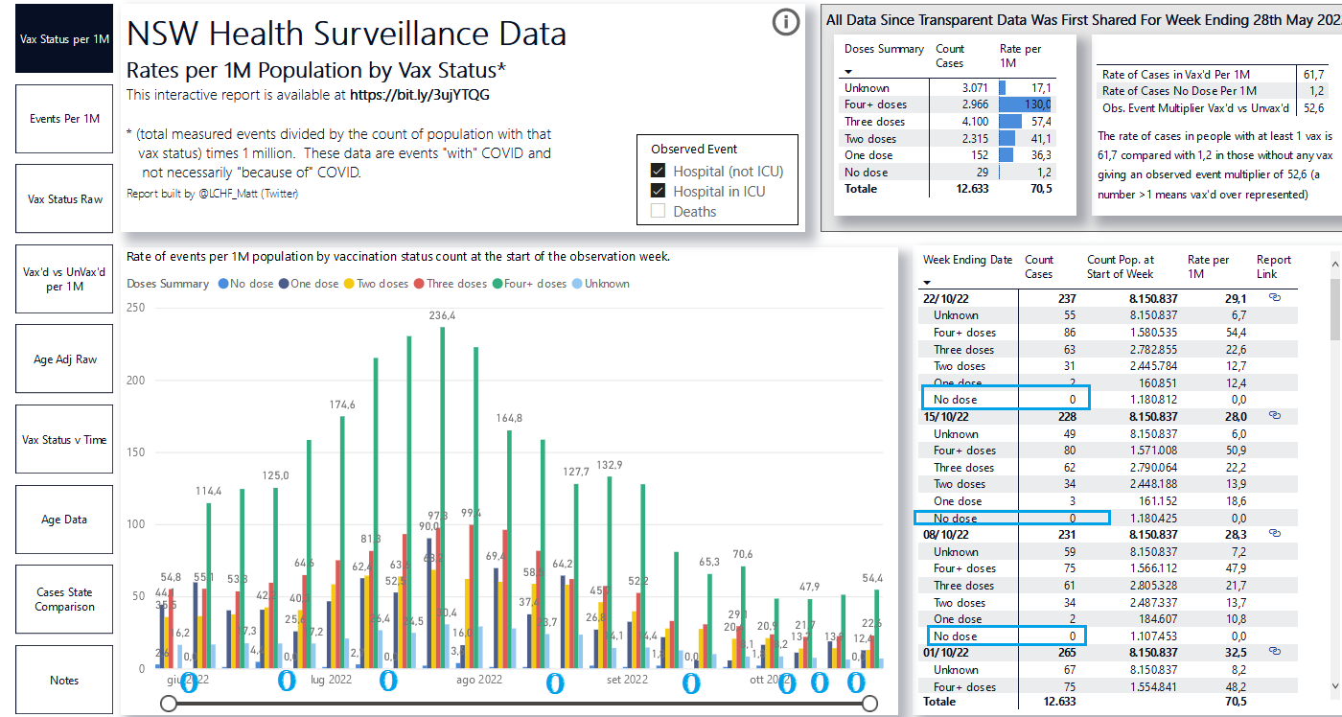Viewport: 1342px width, 717px height.
Task: Click the Rate per 1M header in weekly table
Action: (x=1208, y=266)
